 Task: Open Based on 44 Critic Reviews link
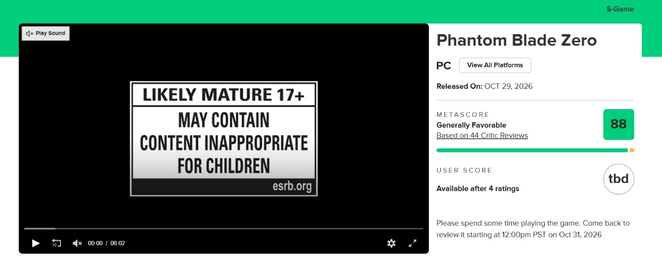[482, 135]
